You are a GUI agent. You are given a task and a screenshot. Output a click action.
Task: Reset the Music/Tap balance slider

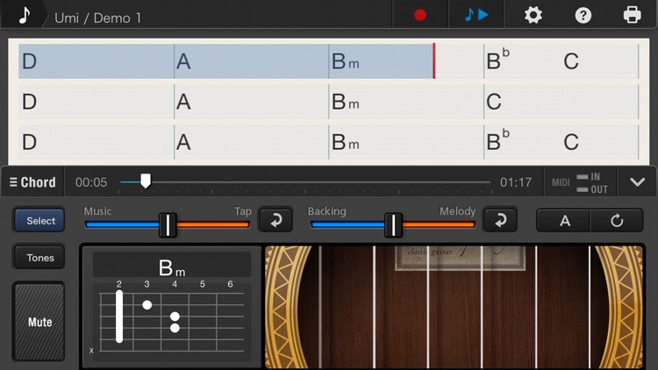275,220
